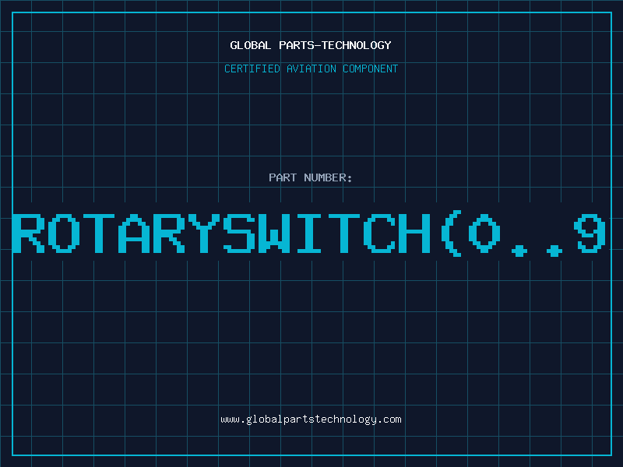Open the www.globalpartstechnology.com link

pyautogui.click(x=311, y=420)
